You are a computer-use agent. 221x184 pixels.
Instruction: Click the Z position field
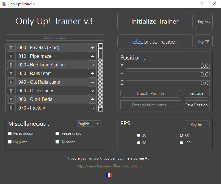click(168, 83)
